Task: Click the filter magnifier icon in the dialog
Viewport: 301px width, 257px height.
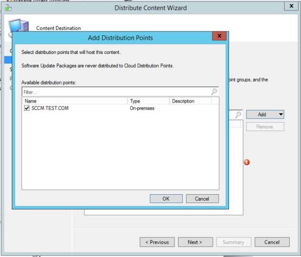Action: pos(214,92)
